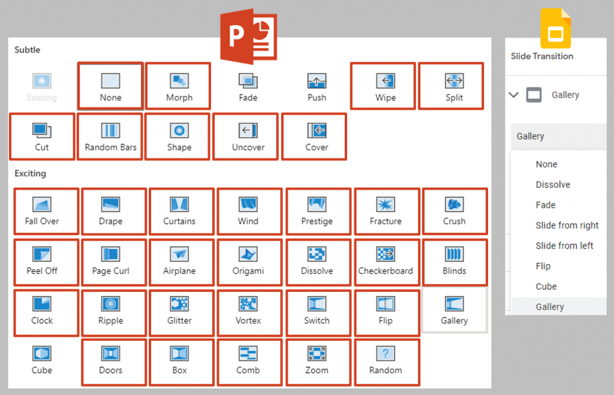Select the None transition in PowerPoint gallery
The image size is (614, 395).
click(110, 86)
